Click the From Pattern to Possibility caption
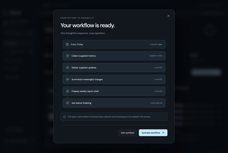Image resolution: width=228 pixels, height=153 pixels. pos(77,18)
